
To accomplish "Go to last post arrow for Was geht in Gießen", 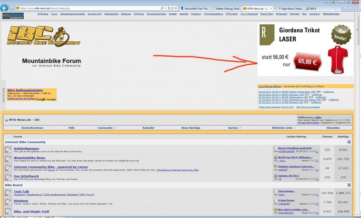I will tap(317, 213).
